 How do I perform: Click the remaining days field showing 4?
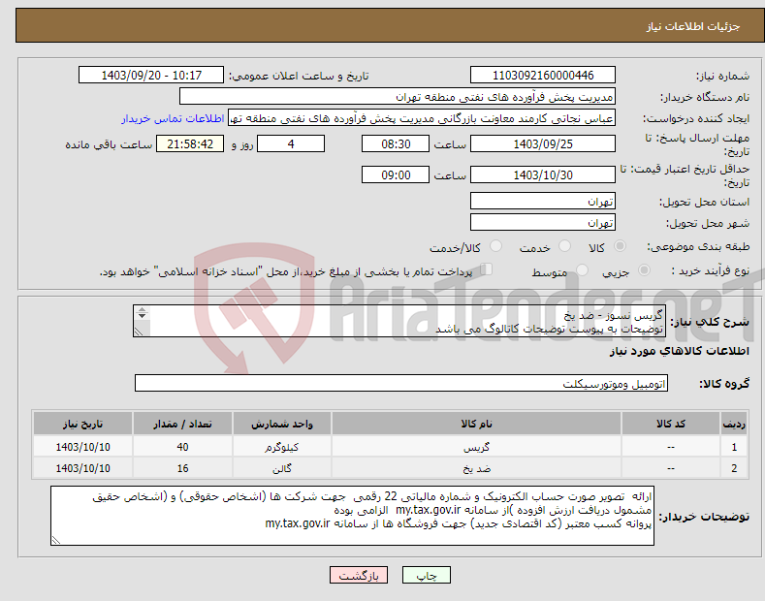(x=291, y=143)
